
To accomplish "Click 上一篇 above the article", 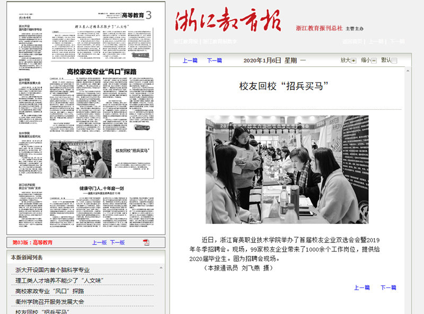I will coord(190,60).
